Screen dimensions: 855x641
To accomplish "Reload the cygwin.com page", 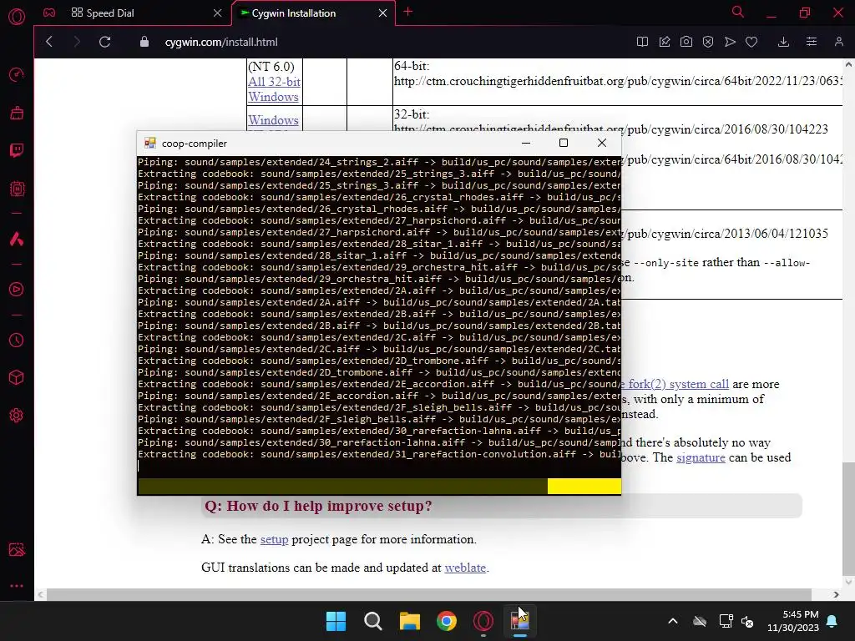I will pos(104,42).
